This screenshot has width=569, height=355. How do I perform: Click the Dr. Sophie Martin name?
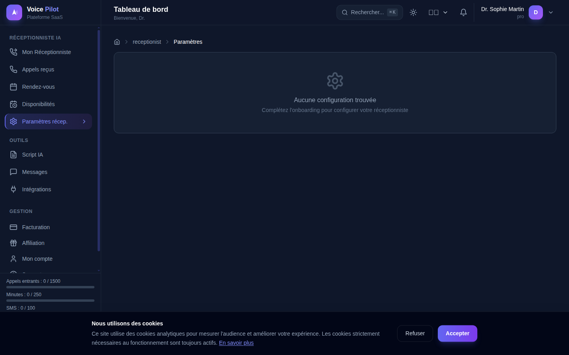click(502, 9)
